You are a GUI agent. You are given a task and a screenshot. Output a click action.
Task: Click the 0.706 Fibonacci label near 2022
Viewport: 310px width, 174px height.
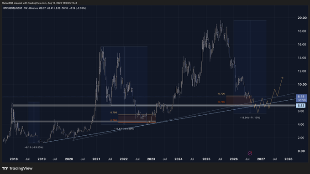pyautogui.click(x=114, y=113)
